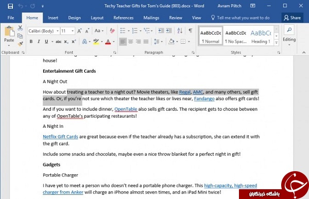309x199 pixels.
Task: Select Align Left paragraph alignment
Action: 123,42
